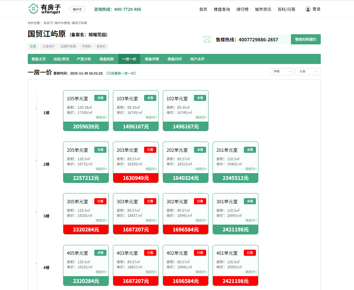354x290 pixels.
Task: Click the red 已售 badge on unit 203
Action: (x=150, y=150)
